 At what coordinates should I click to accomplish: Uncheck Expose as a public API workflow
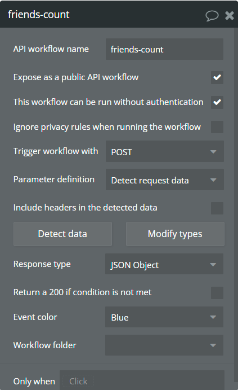click(217, 77)
